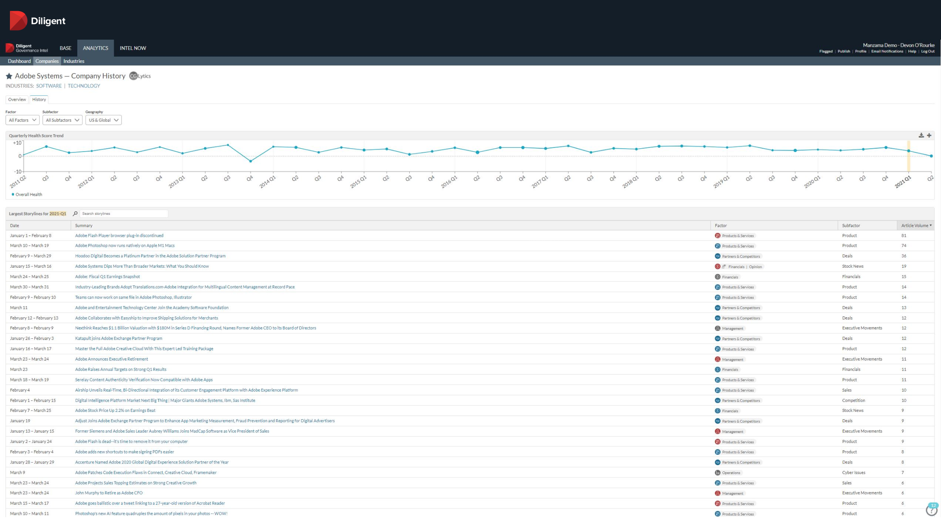Screen dimensions: 941x518
Task: Open the BASE menu
Action: [65, 48]
